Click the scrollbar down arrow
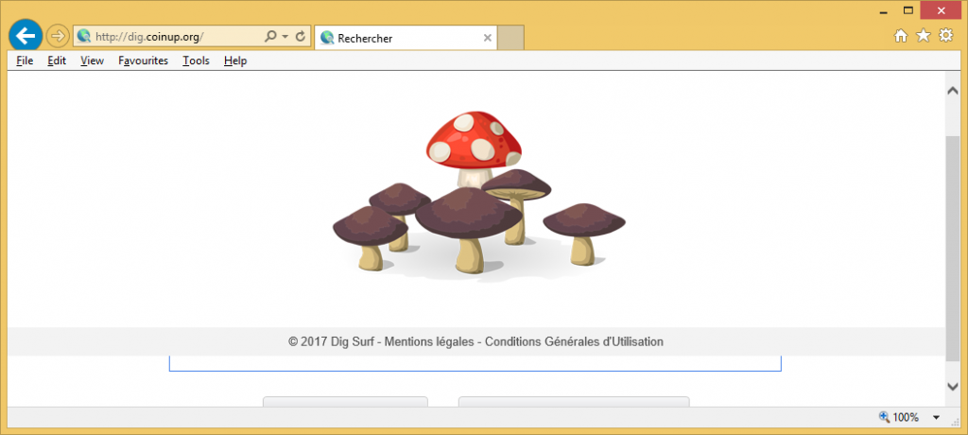This screenshot has height=435, width=968. click(x=953, y=387)
